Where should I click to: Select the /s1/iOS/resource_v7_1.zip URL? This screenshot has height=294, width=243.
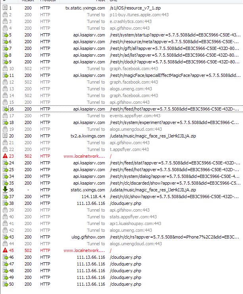tap(135, 8)
